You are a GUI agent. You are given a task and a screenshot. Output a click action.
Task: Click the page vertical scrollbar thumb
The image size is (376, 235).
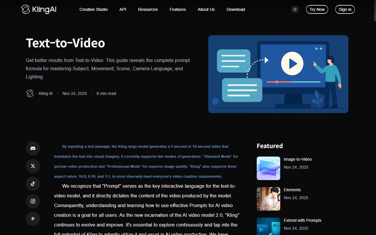point(375,11)
